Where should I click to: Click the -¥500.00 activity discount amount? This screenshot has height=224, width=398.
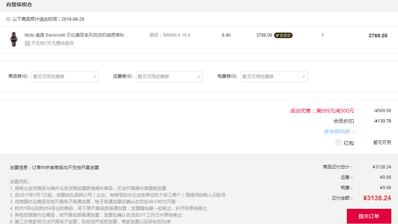coord(382,111)
